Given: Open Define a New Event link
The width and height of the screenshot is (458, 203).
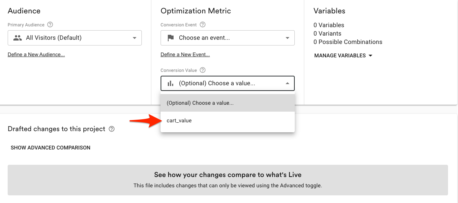Looking at the screenshot, I should (x=185, y=55).
